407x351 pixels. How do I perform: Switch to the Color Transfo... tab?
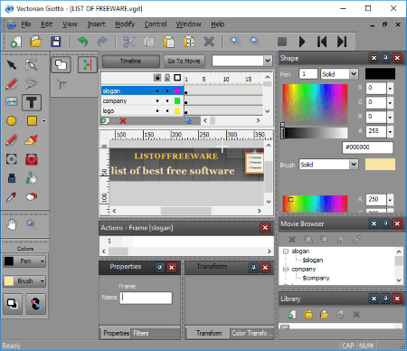tap(251, 333)
